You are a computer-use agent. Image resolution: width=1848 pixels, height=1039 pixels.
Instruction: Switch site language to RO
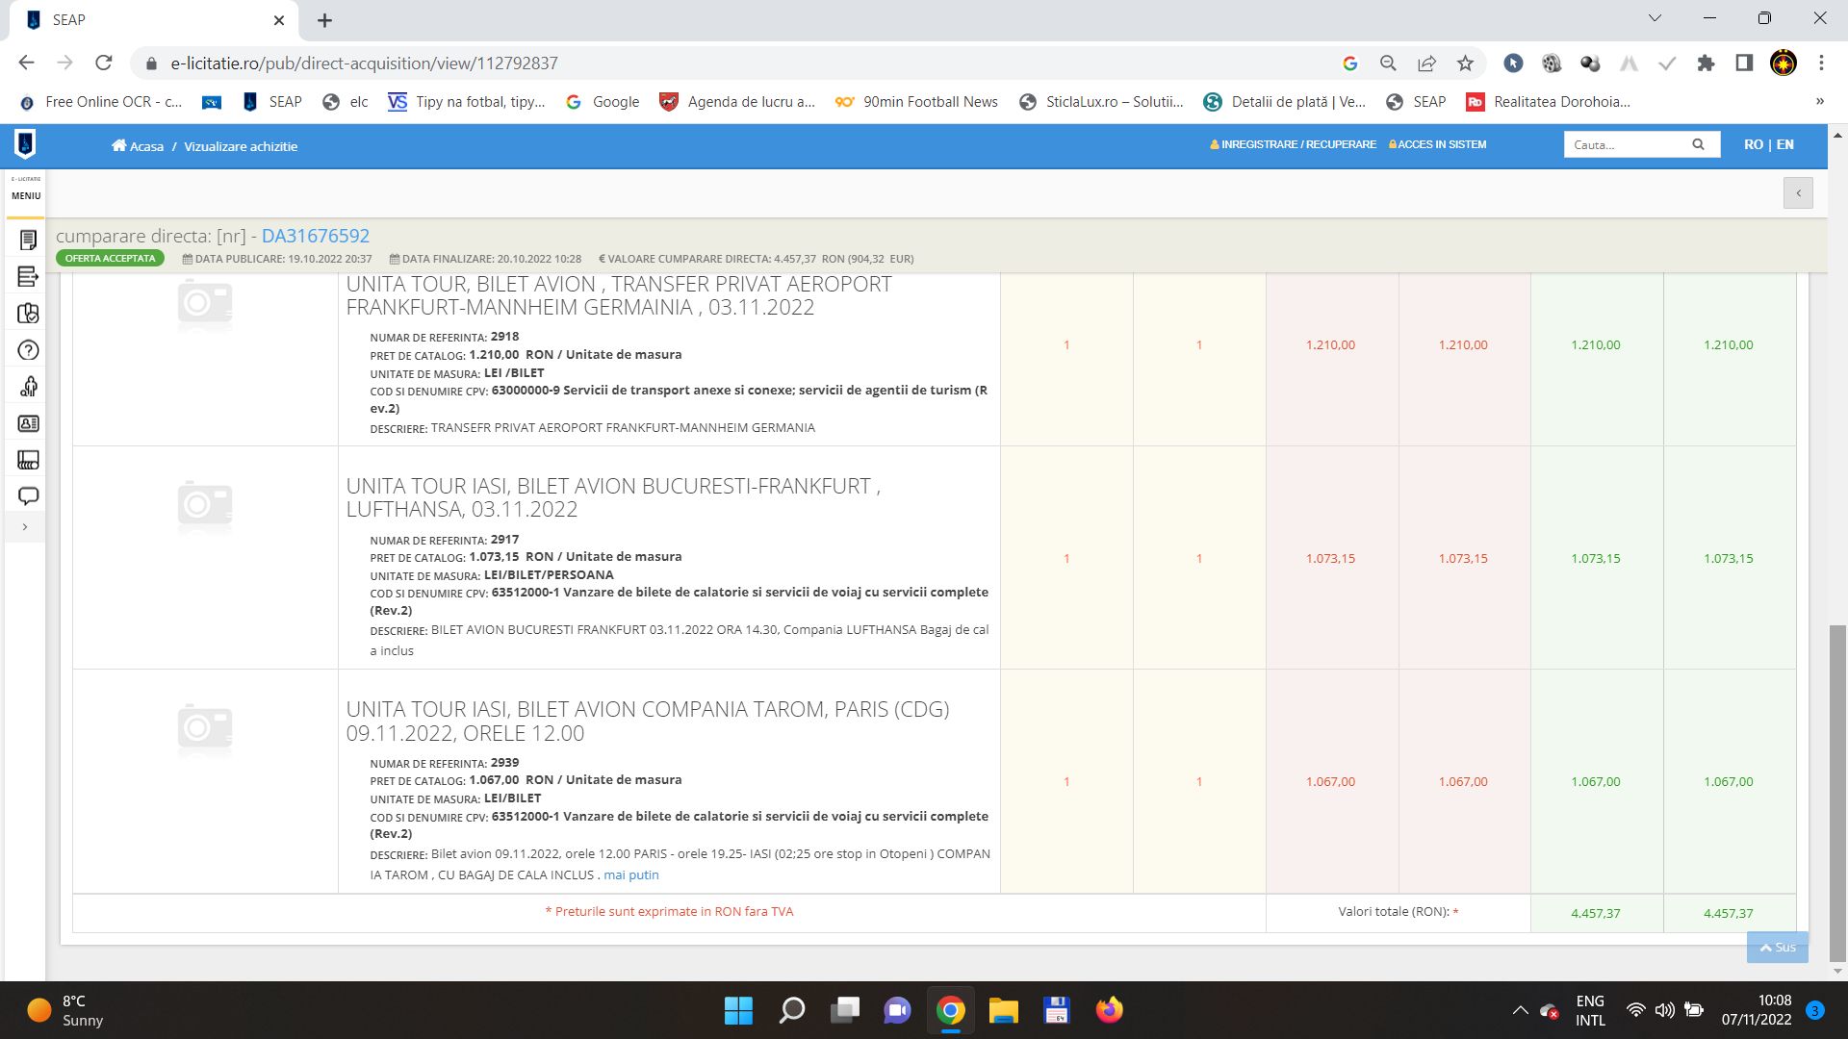(1754, 144)
